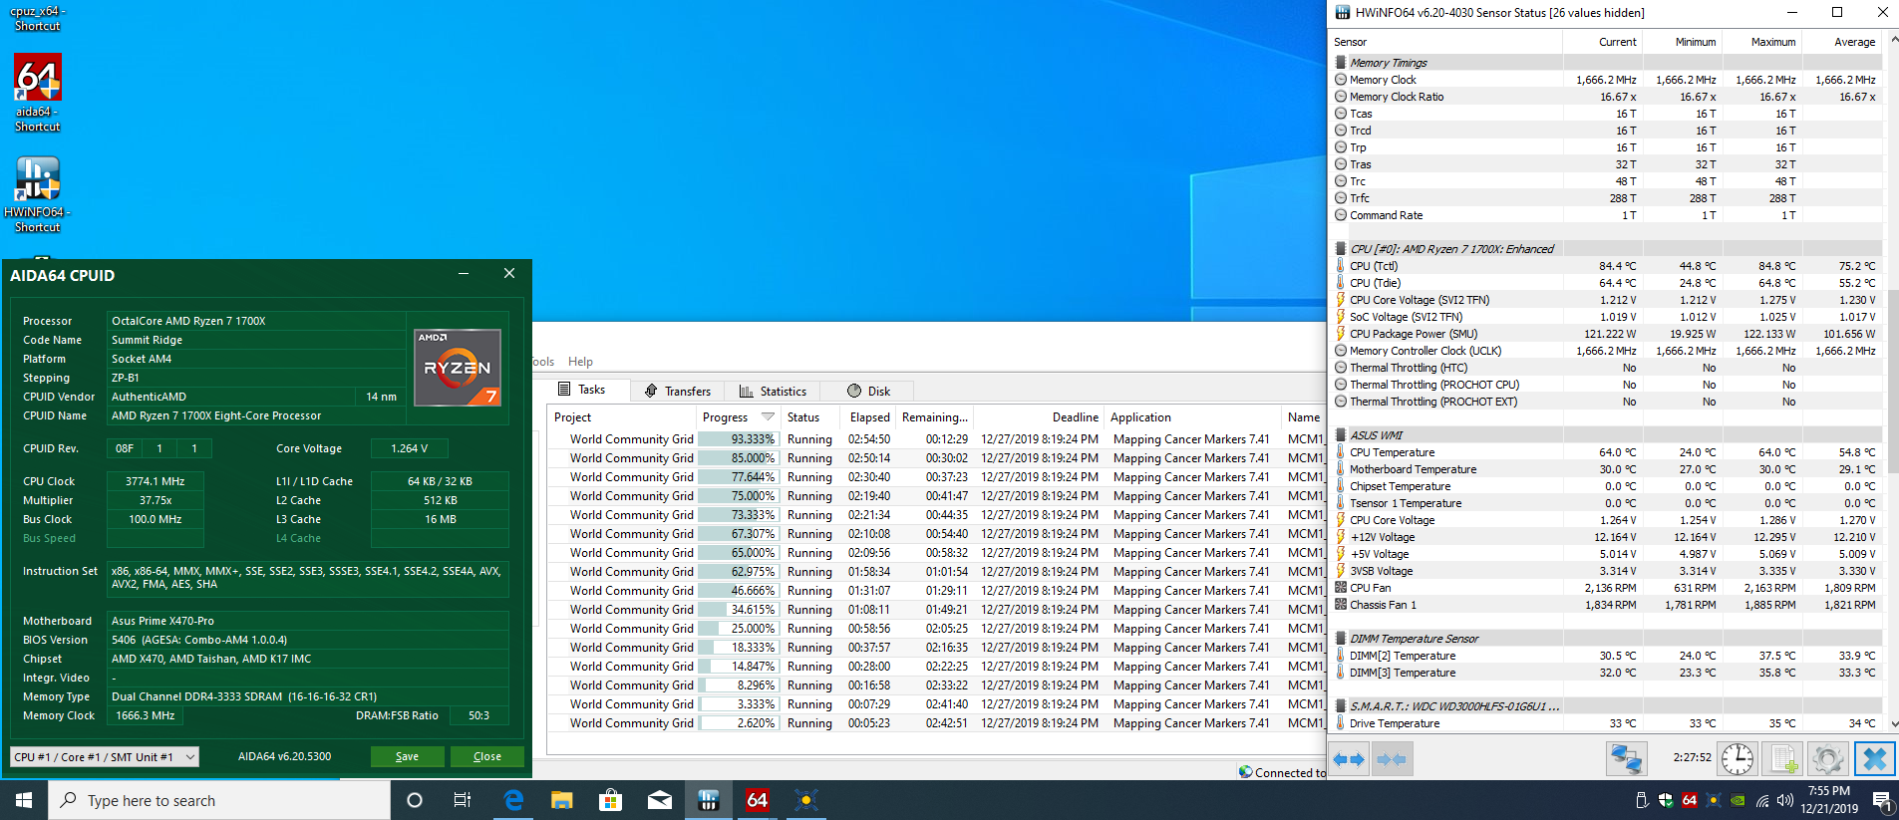
Task: Click the Elapsed column header
Action: pos(868,417)
